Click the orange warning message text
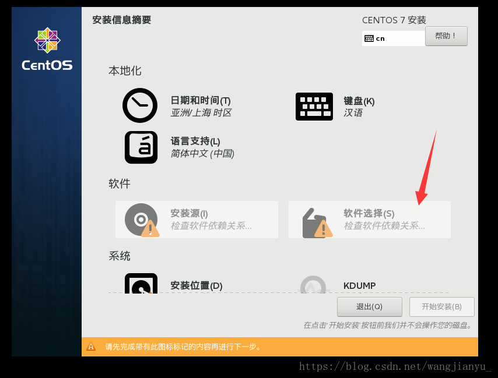 (183, 347)
